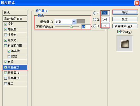This screenshot has height=106, width=140.
Task: Toggle the 内发光 checkbox
Action: tap(6, 40)
